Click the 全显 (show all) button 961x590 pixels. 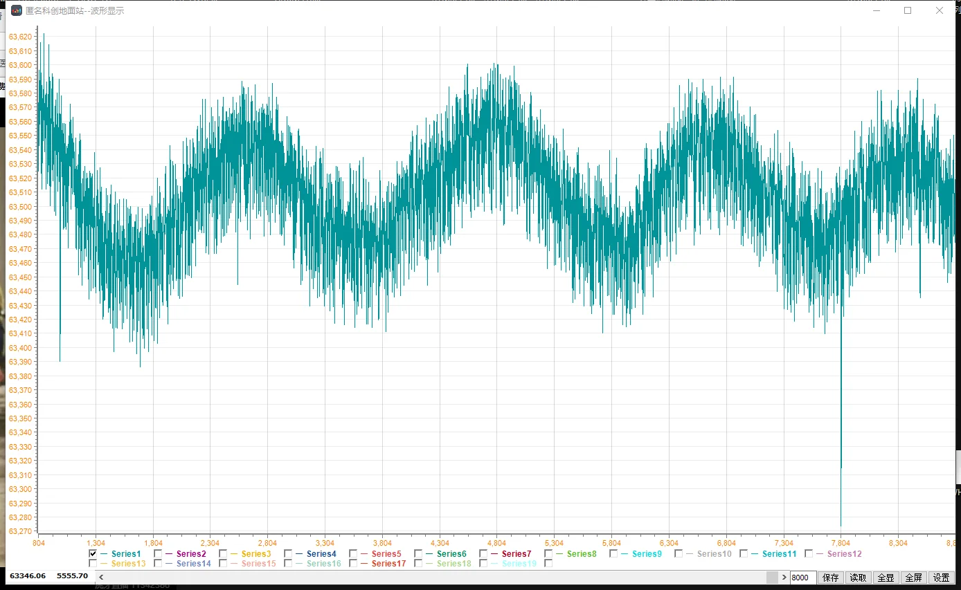point(886,578)
